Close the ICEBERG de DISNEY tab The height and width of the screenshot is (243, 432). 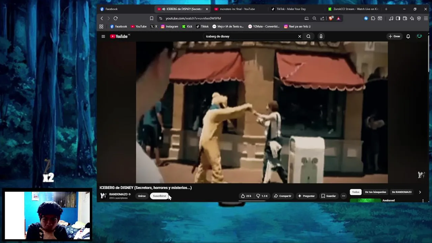(207, 9)
